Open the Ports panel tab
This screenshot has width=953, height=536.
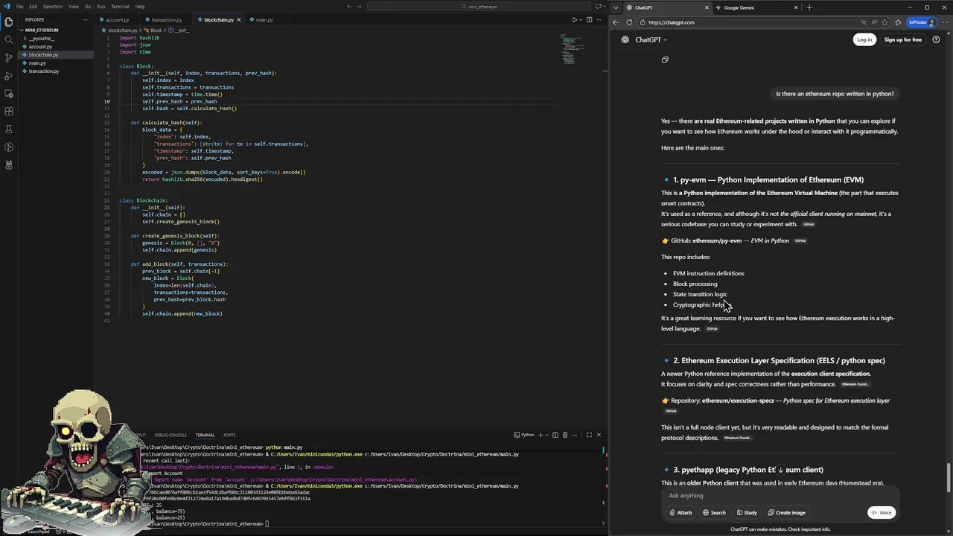pyautogui.click(x=229, y=435)
